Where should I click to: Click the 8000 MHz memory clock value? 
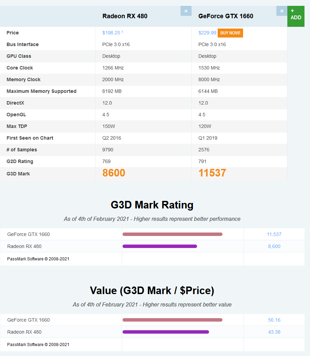[x=209, y=79]
